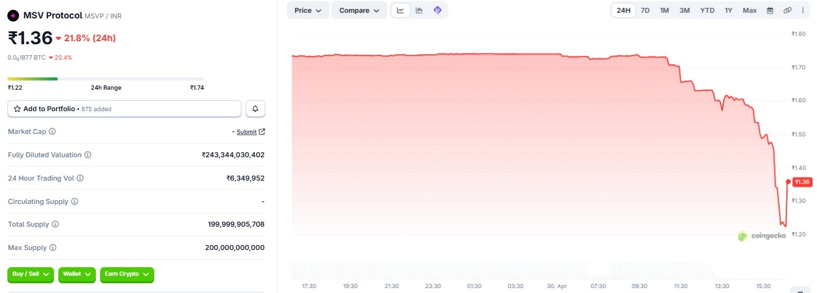This screenshot has width=817, height=293.
Task: Click Max Supply value 200,000,000,000
Action: (235, 248)
